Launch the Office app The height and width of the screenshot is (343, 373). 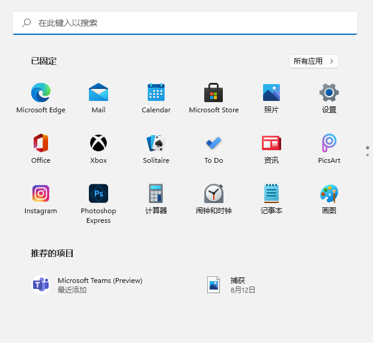pyautogui.click(x=41, y=143)
